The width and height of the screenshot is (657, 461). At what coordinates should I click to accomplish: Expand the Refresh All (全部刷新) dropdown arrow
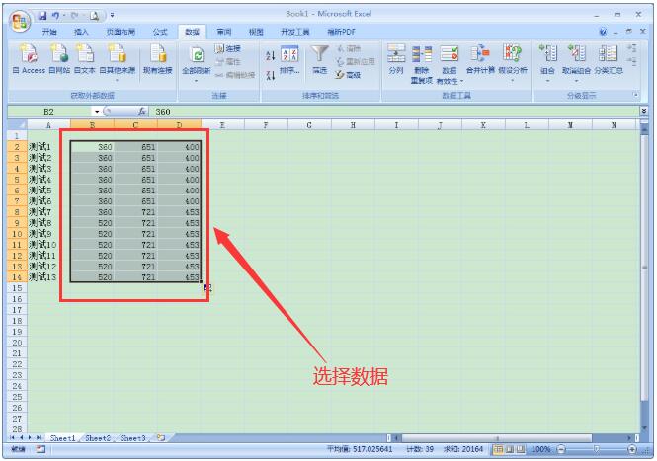196,79
